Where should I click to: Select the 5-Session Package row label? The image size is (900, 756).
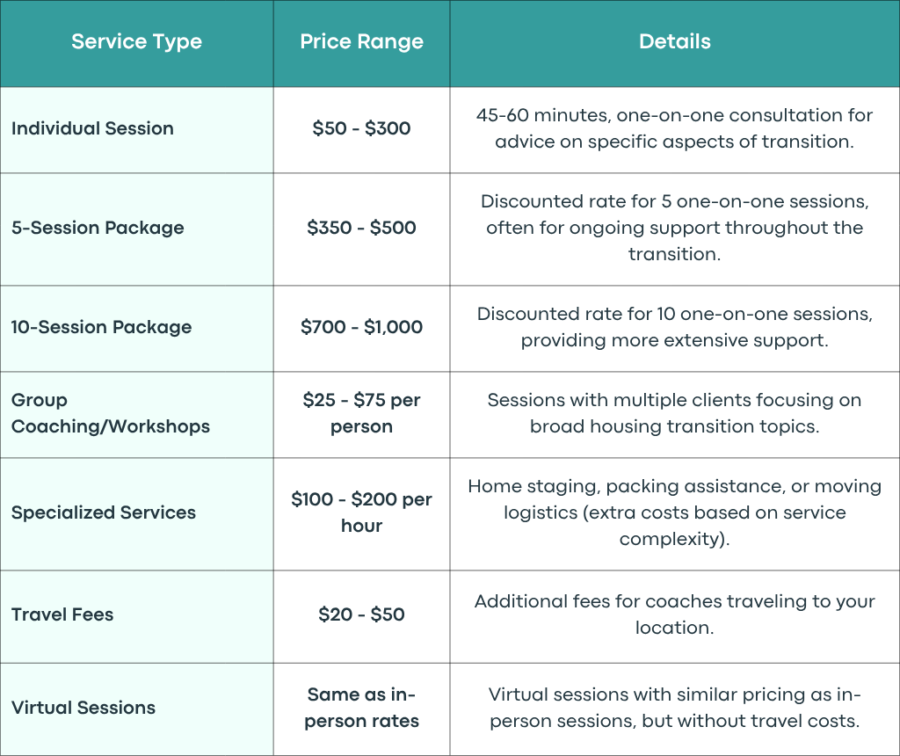98,228
